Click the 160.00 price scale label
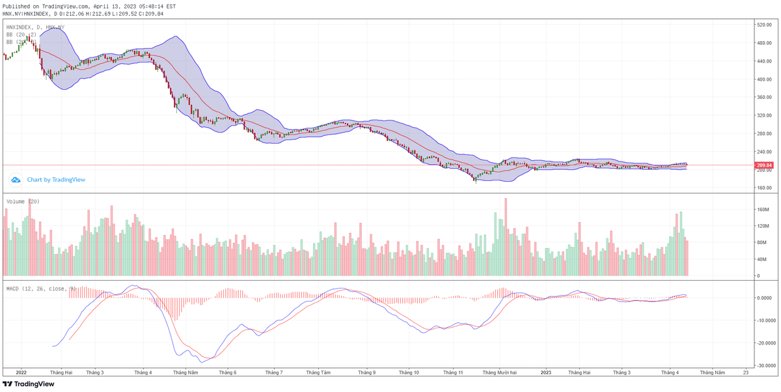 764,188
